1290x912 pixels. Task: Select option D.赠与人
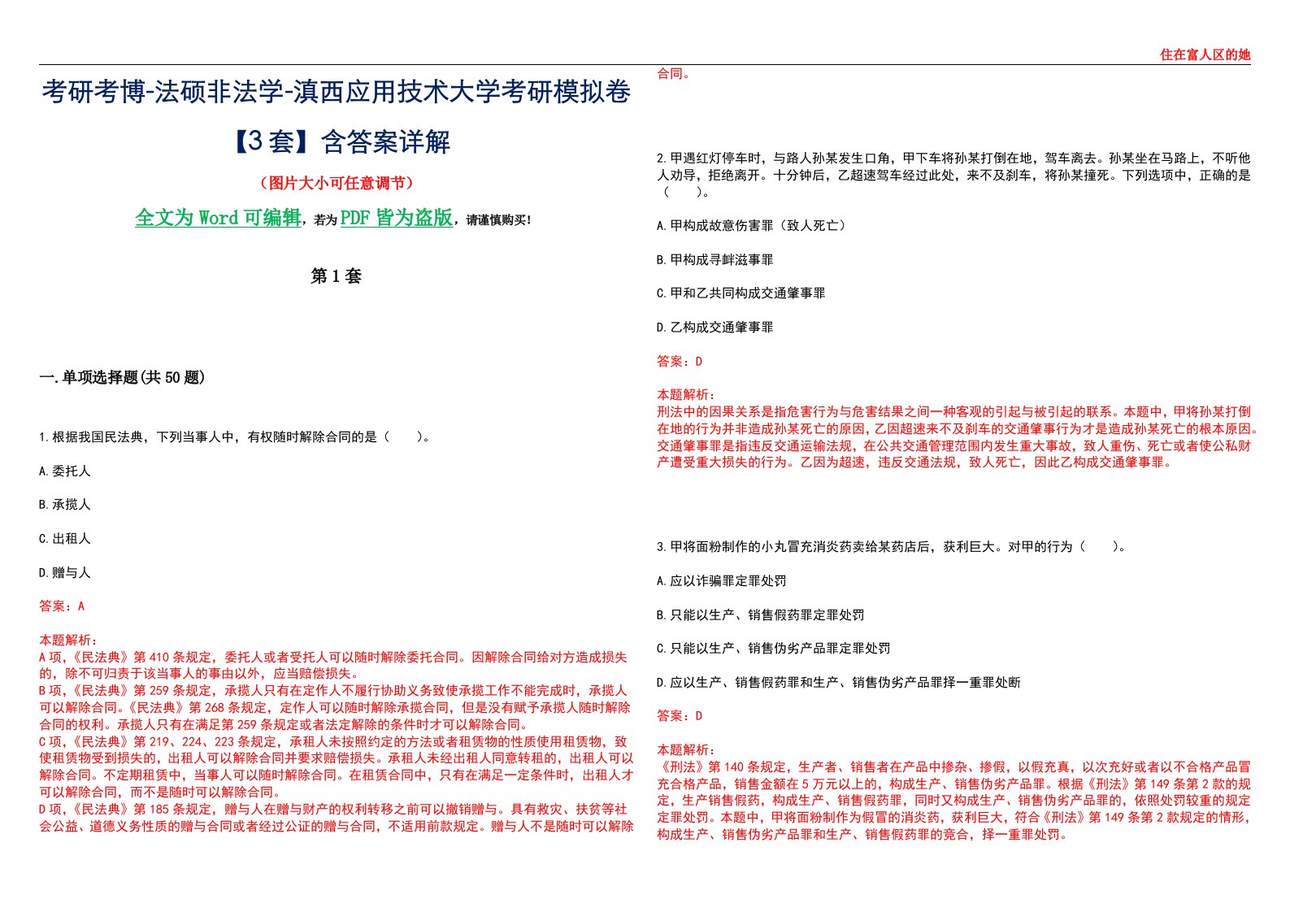(65, 573)
